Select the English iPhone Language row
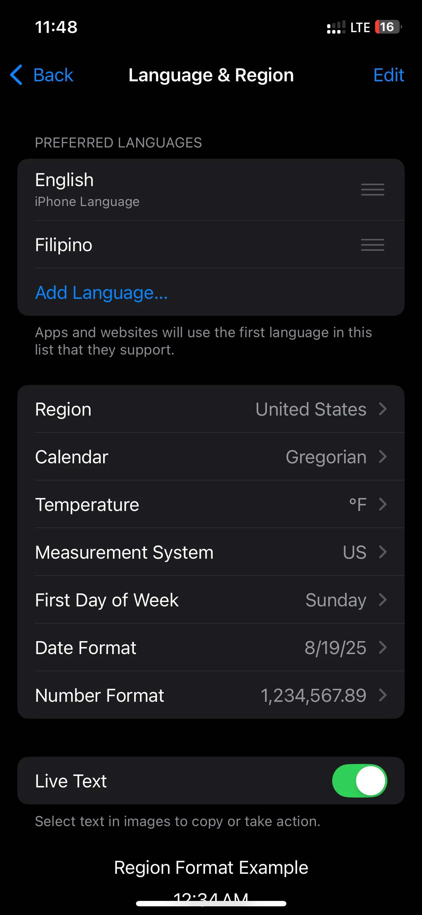422x915 pixels. pos(211,190)
